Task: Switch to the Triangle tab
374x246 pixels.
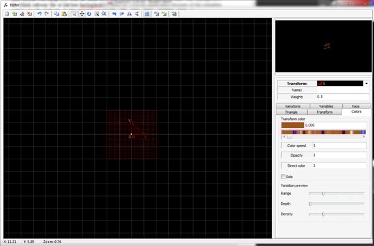Action: pos(291,112)
